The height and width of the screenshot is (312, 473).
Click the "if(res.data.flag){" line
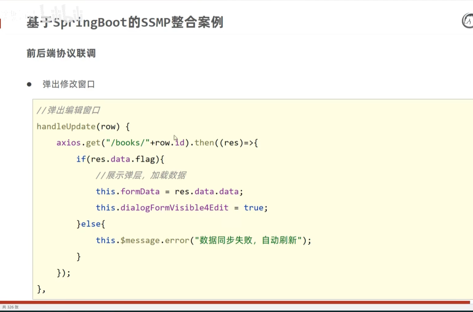pyautogui.click(x=121, y=159)
